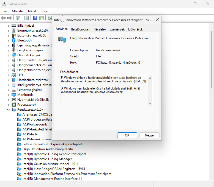Click the Biometrikus eszközök fingerprint icon

tap(14, 30)
